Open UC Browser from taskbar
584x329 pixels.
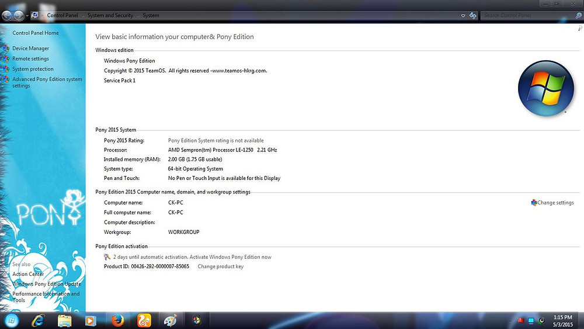click(144, 320)
